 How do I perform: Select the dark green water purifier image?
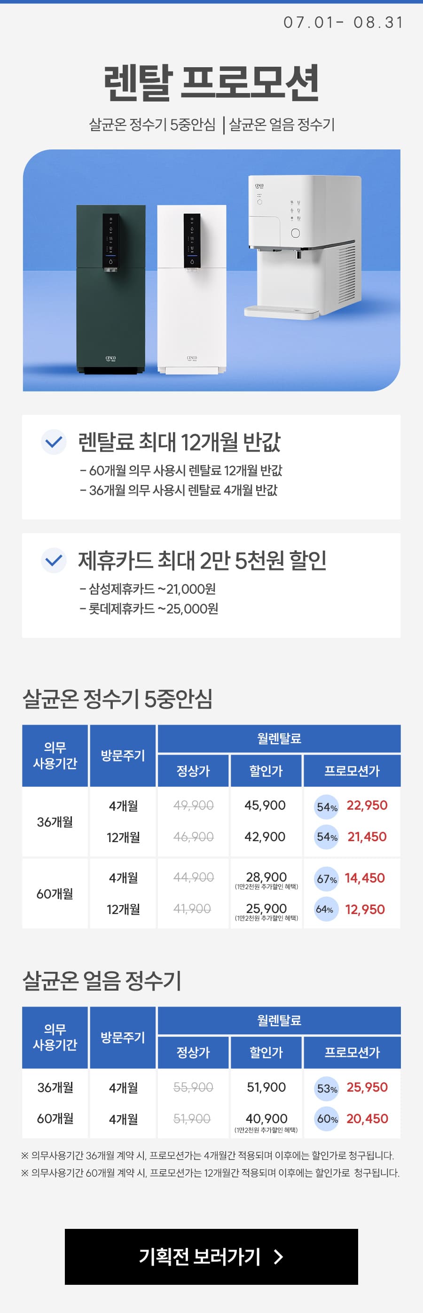click(x=111, y=289)
